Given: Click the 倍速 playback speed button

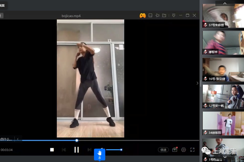Looking at the screenshot, I should [163, 150].
